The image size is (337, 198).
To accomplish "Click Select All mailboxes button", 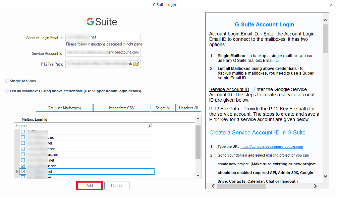I will pos(163,108).
